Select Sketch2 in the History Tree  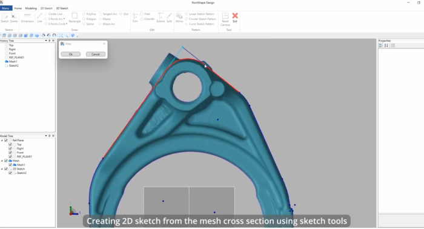click(13, 65)
